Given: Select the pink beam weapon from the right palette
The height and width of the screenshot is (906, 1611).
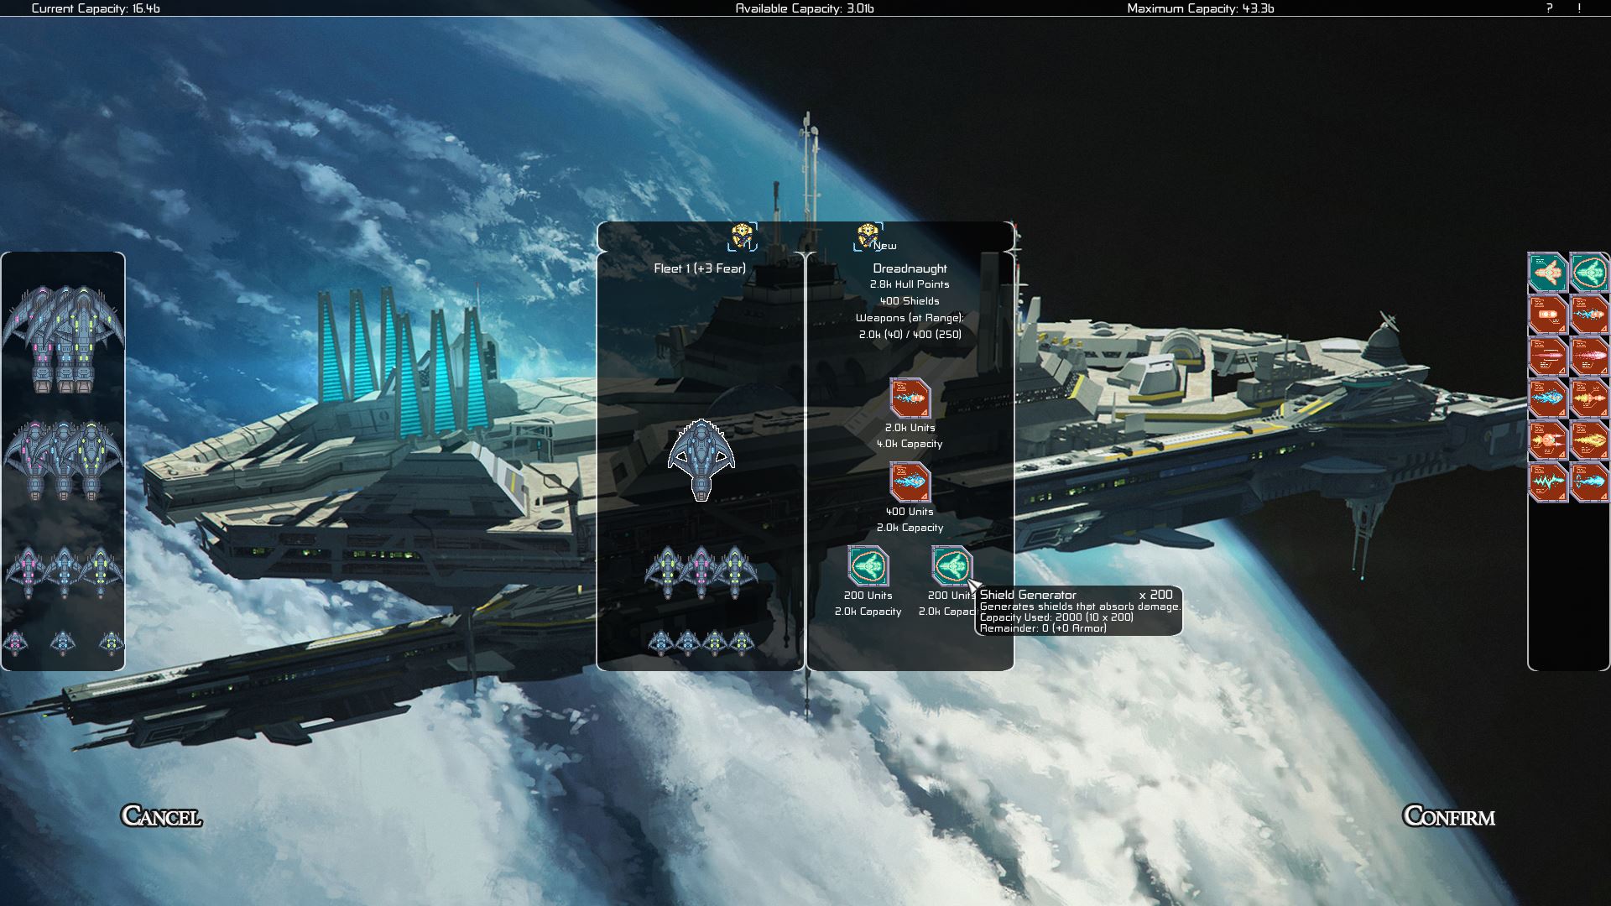Looking at the screenshot, I should click(x=1549, y=357).
